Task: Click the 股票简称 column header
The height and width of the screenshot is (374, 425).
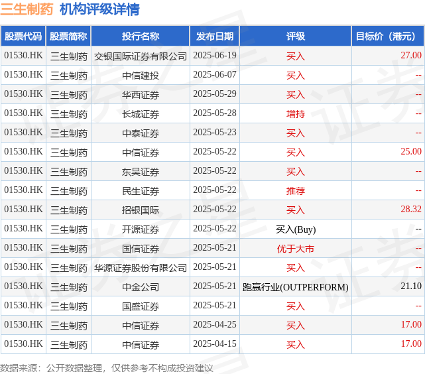Action: (x=68, y=36)
